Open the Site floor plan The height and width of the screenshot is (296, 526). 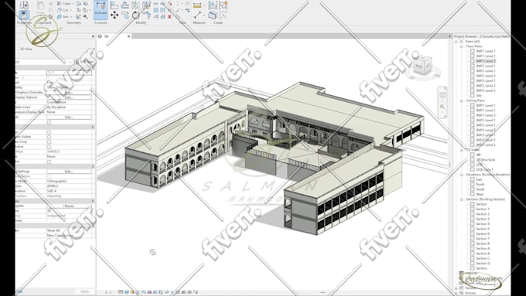click(479, 96)
